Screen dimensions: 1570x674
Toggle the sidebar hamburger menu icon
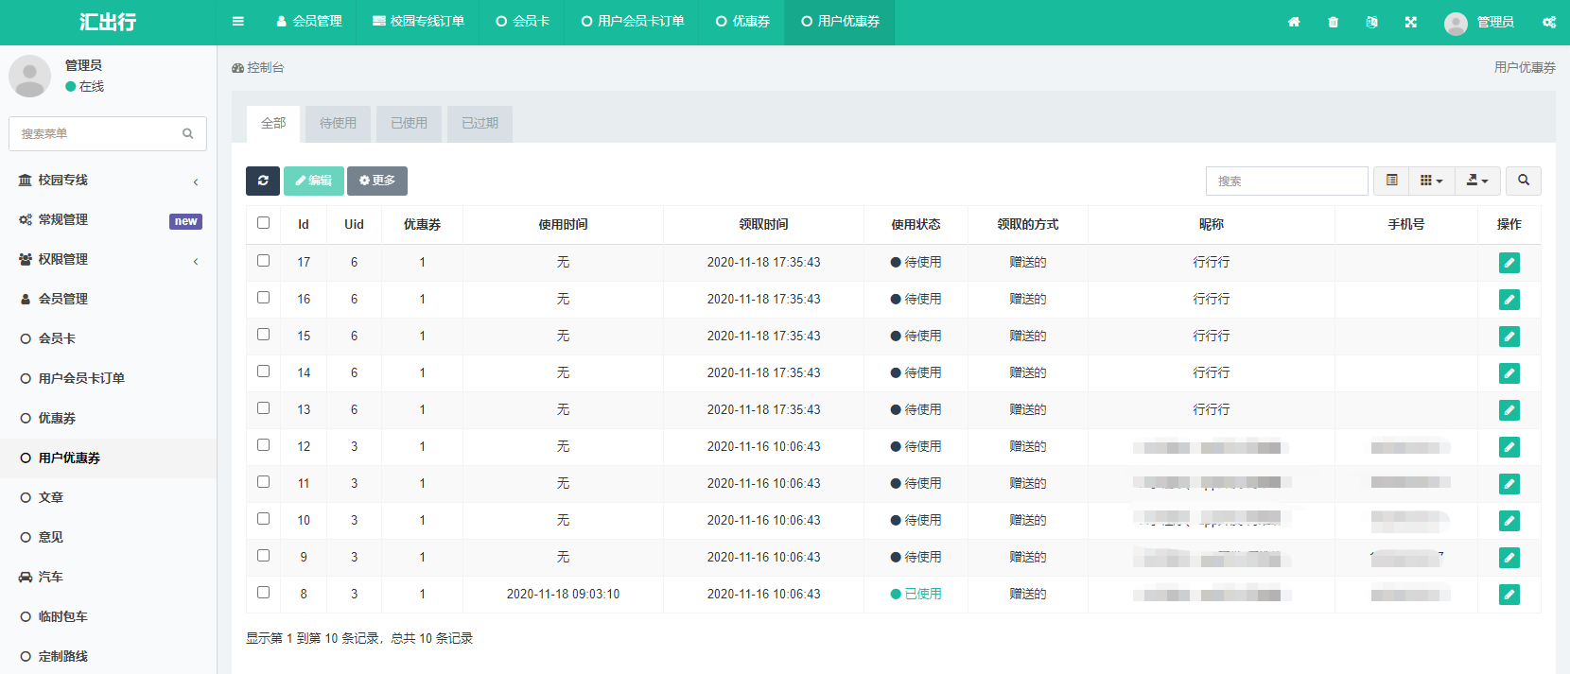pos(238,22)
